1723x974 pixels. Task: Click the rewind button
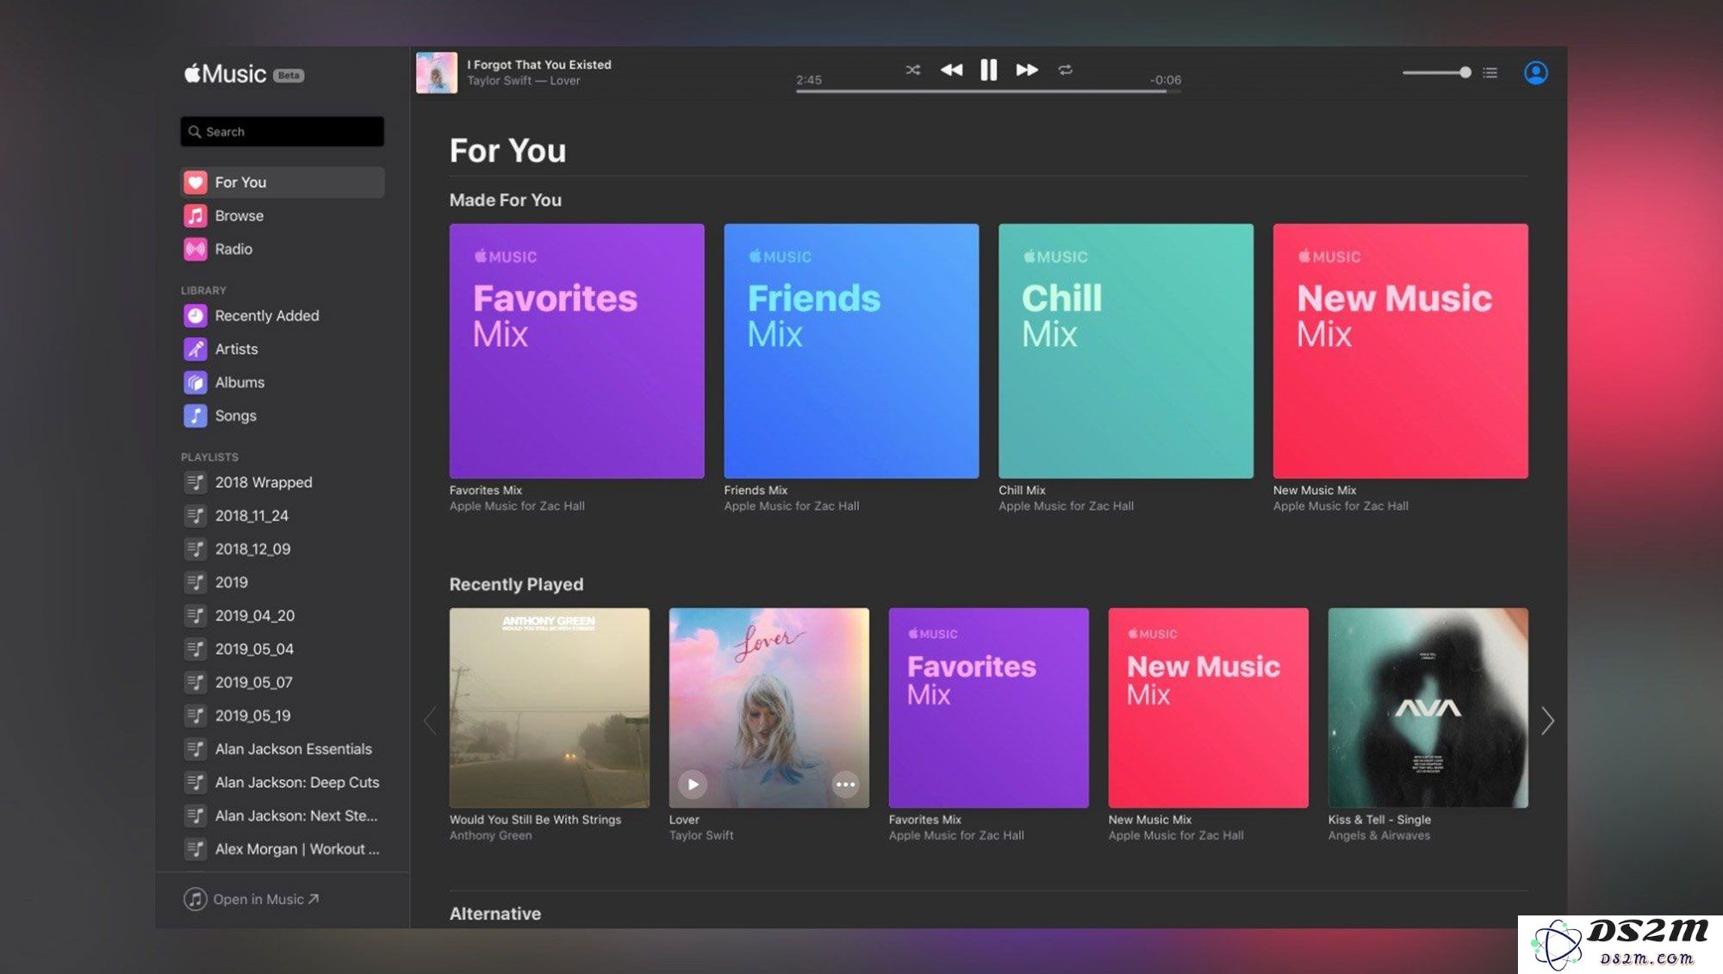point(951,70)
